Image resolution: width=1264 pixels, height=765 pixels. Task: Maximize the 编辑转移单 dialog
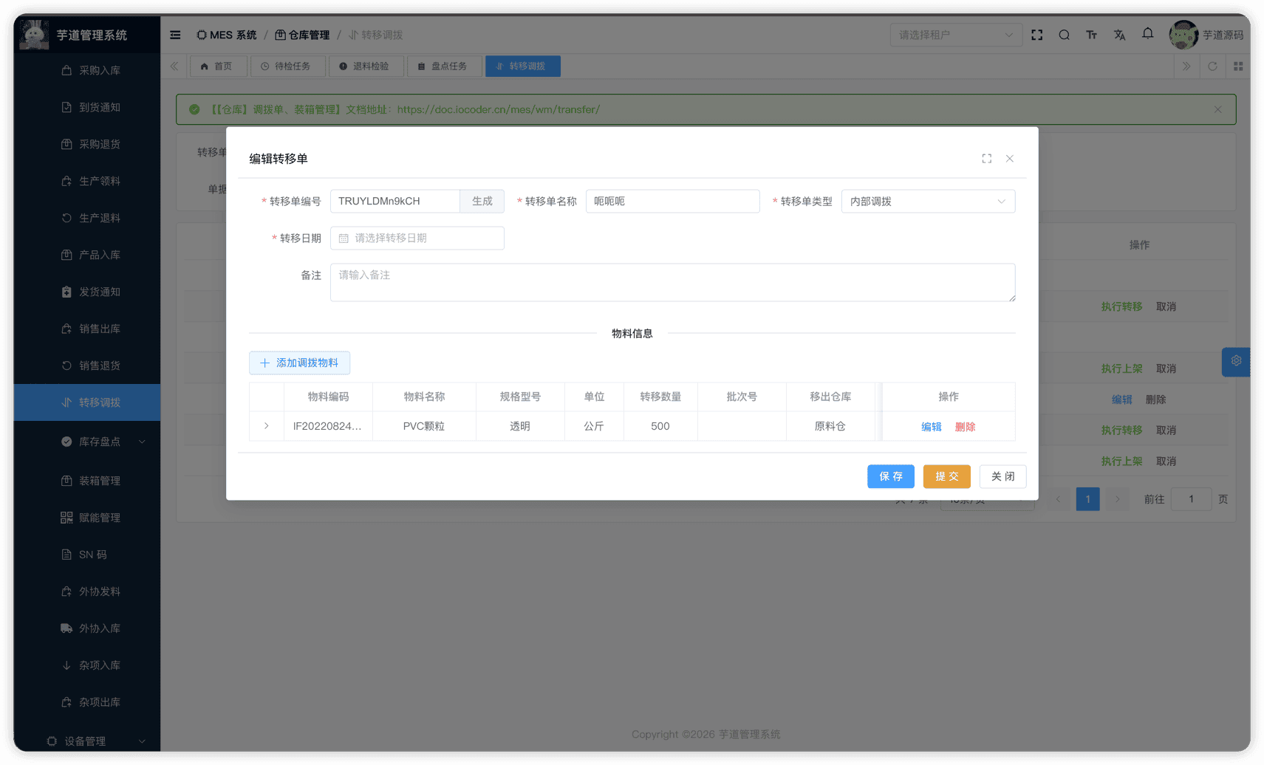986,159
